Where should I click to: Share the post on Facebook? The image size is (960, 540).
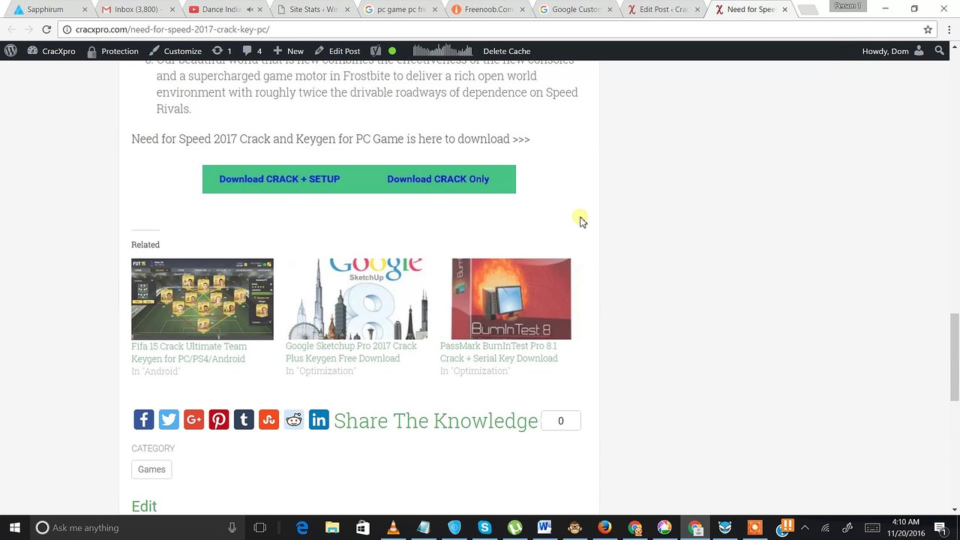pos(144,420)
